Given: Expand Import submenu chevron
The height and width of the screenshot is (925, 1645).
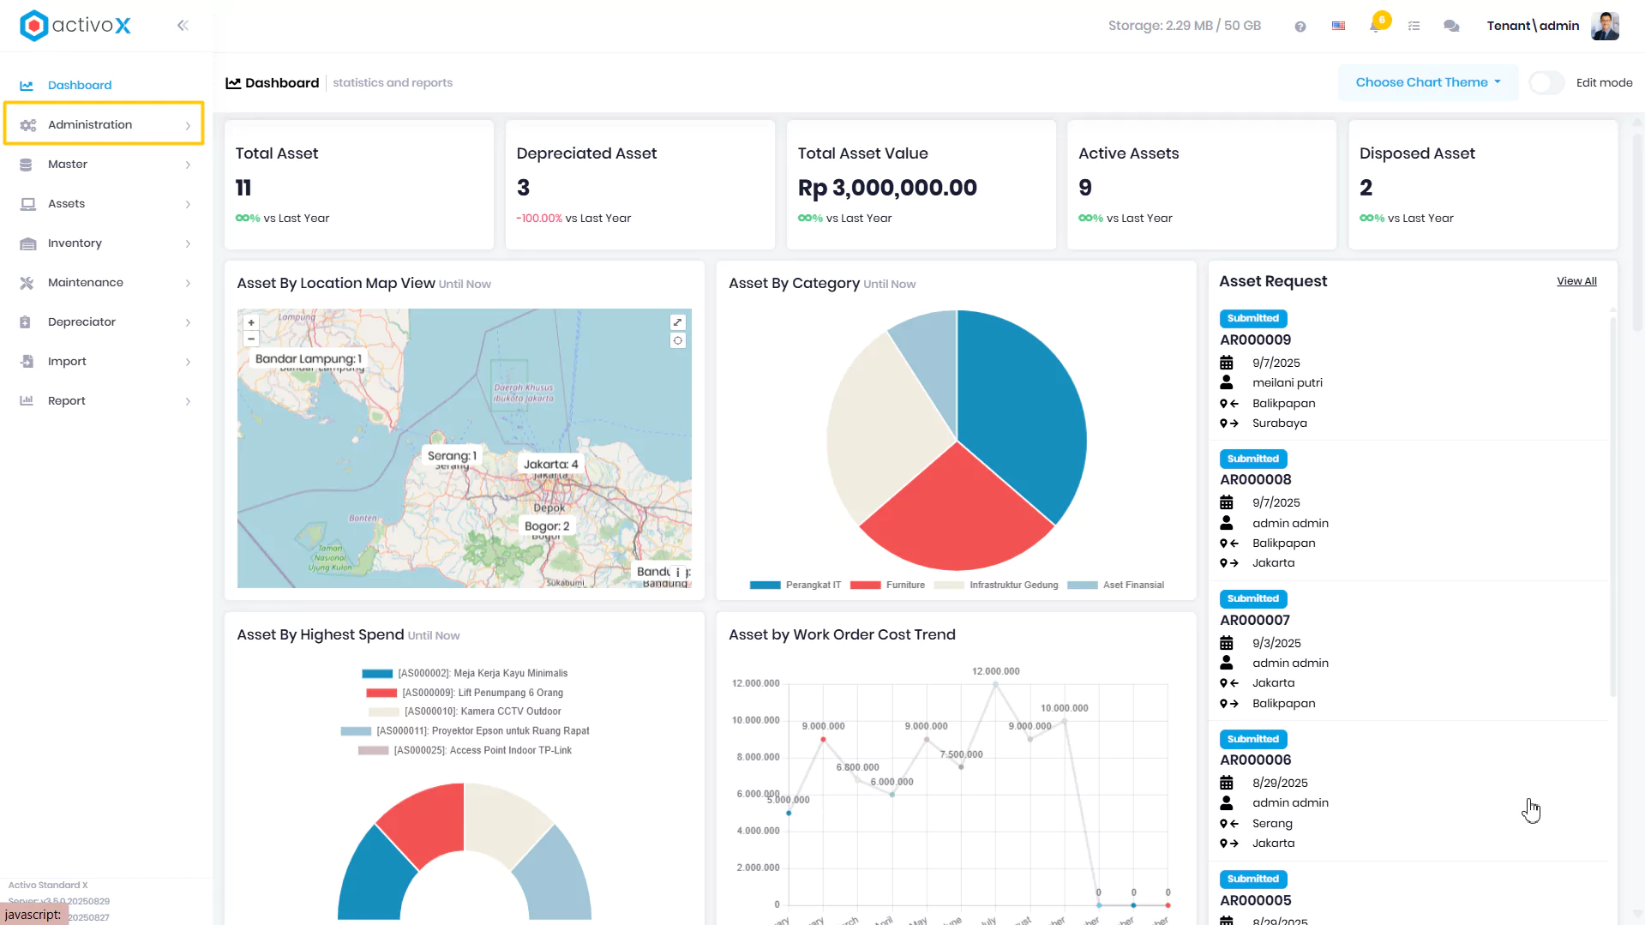Looking at the screenshot, I should coord(188,363).
